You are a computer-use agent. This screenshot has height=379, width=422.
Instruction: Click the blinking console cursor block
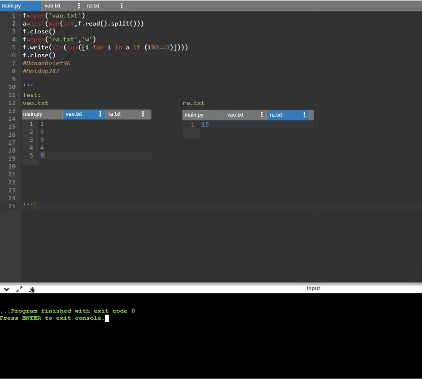pos(107,318)
